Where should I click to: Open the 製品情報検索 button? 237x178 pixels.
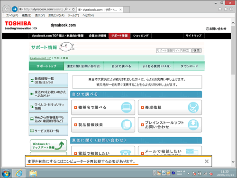[x=103, y=125]
